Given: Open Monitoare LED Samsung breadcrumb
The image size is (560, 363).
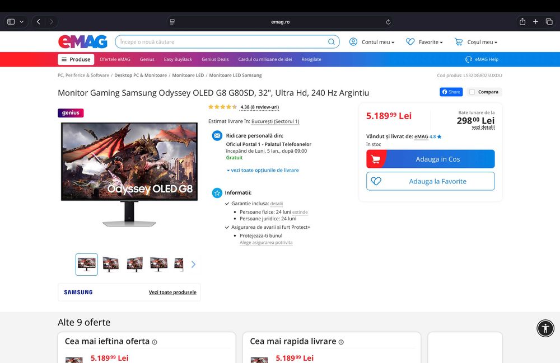Looking at the screenshot, I should coord(235,76).
